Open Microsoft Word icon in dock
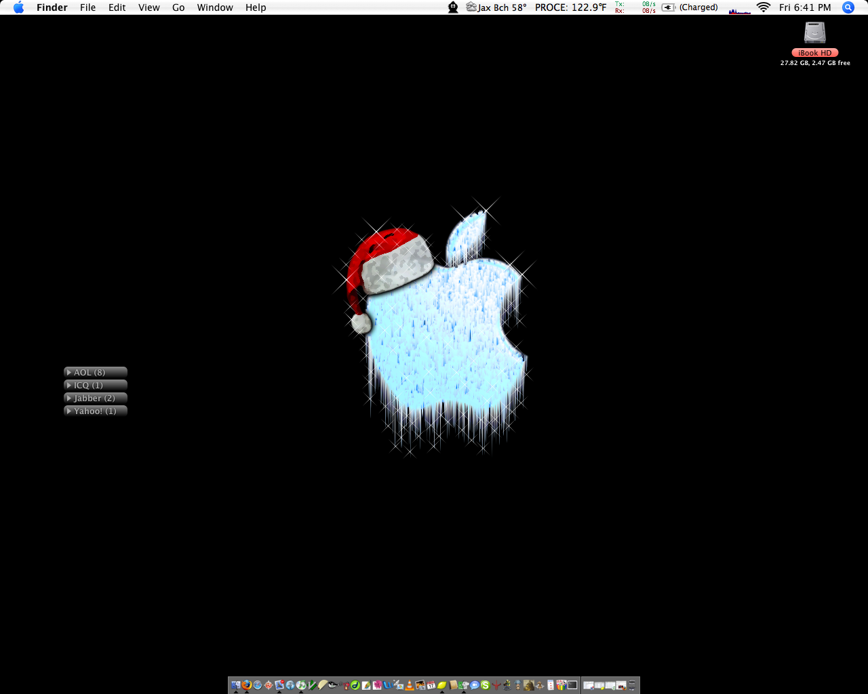Viewport: 868px width, 694px height. click(x=388, y=685)
